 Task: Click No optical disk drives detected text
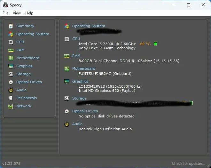[x=106, y=116]
